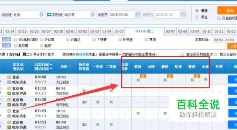Screen dimensions: 237x130
Task: Check the 北京 station filter checkbox
Action: (42, 46)
